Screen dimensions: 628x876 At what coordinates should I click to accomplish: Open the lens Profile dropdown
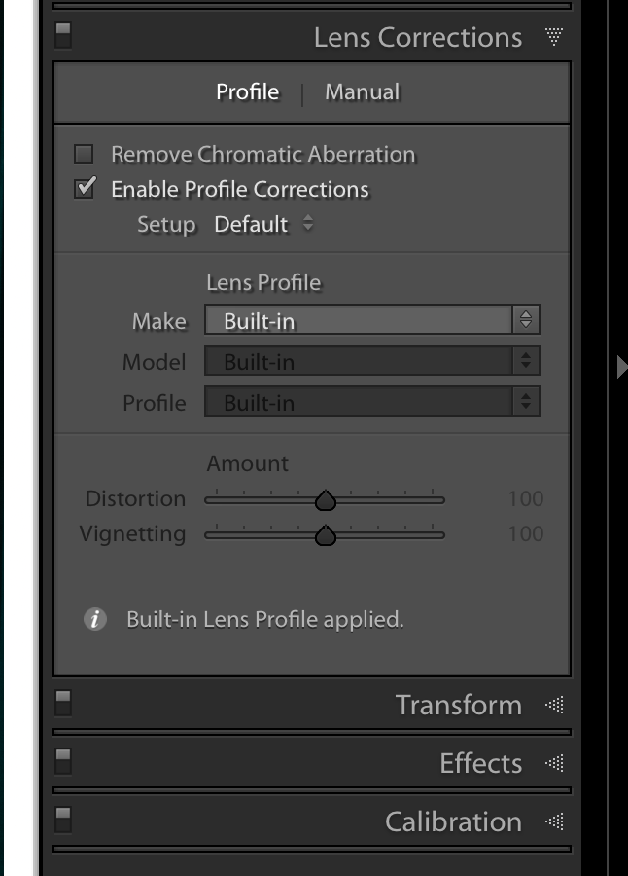tap(371, 402)
